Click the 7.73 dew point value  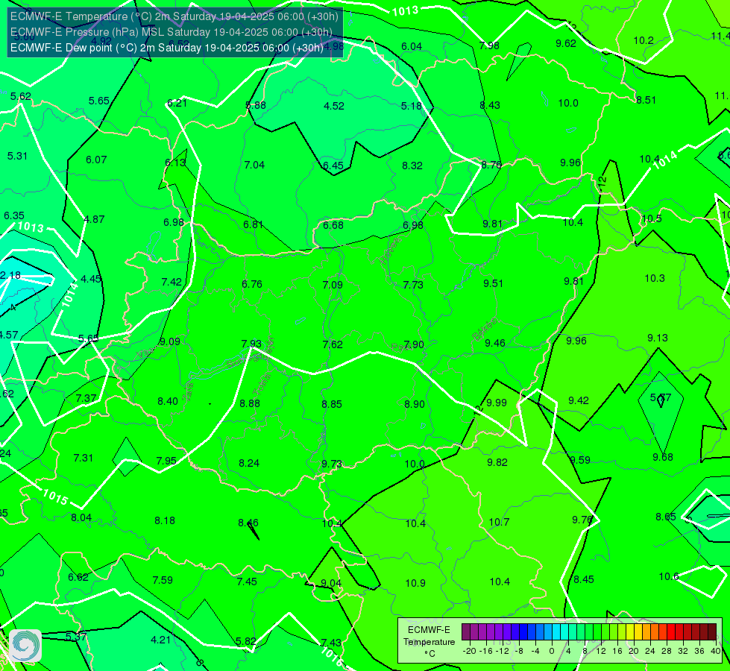(x=413, y=285)
